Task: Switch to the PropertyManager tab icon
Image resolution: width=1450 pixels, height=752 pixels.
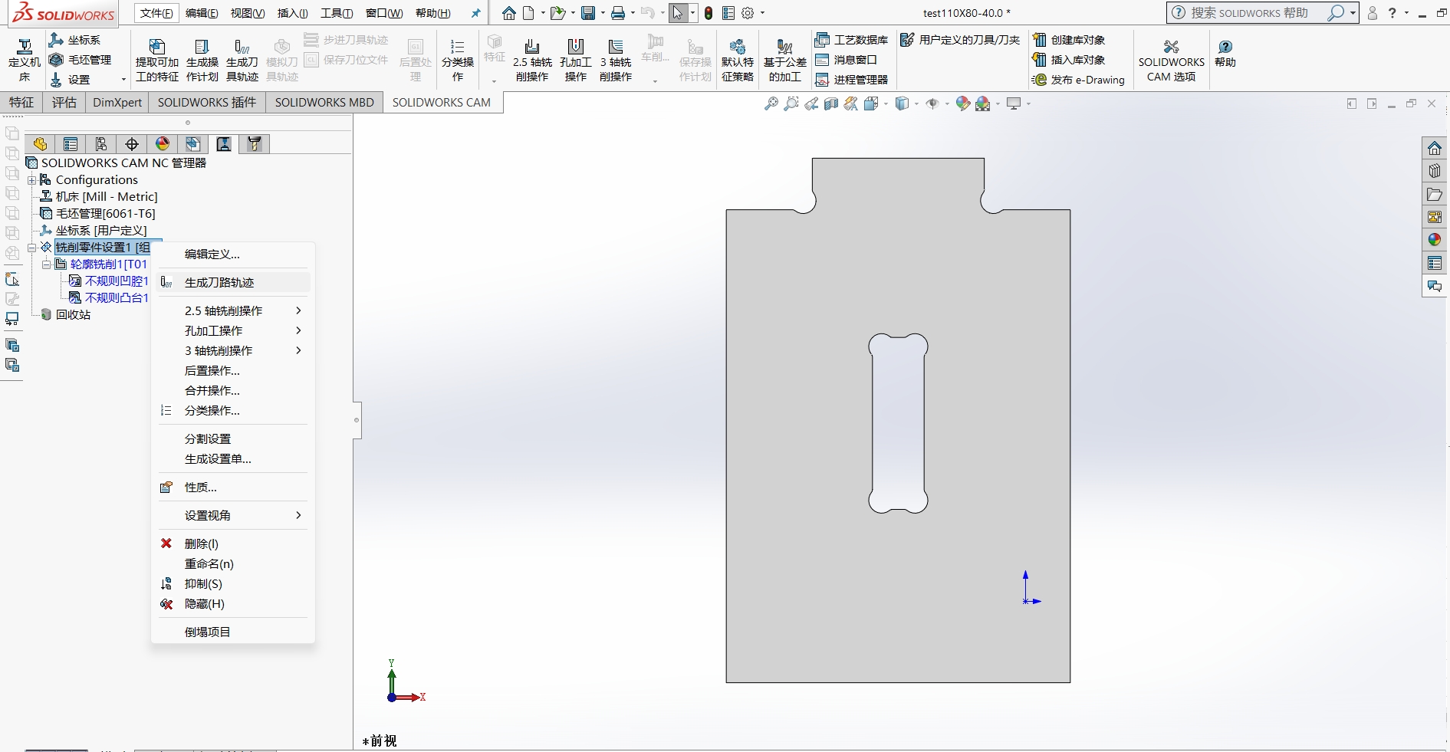Action: pyautogui.click(x=71, y=144)
